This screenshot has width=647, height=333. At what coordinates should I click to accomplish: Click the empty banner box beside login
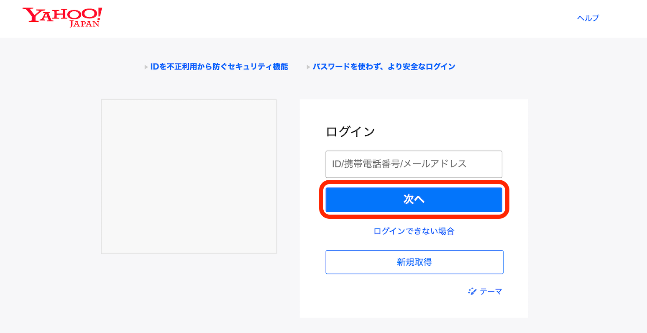coord(189,176)
